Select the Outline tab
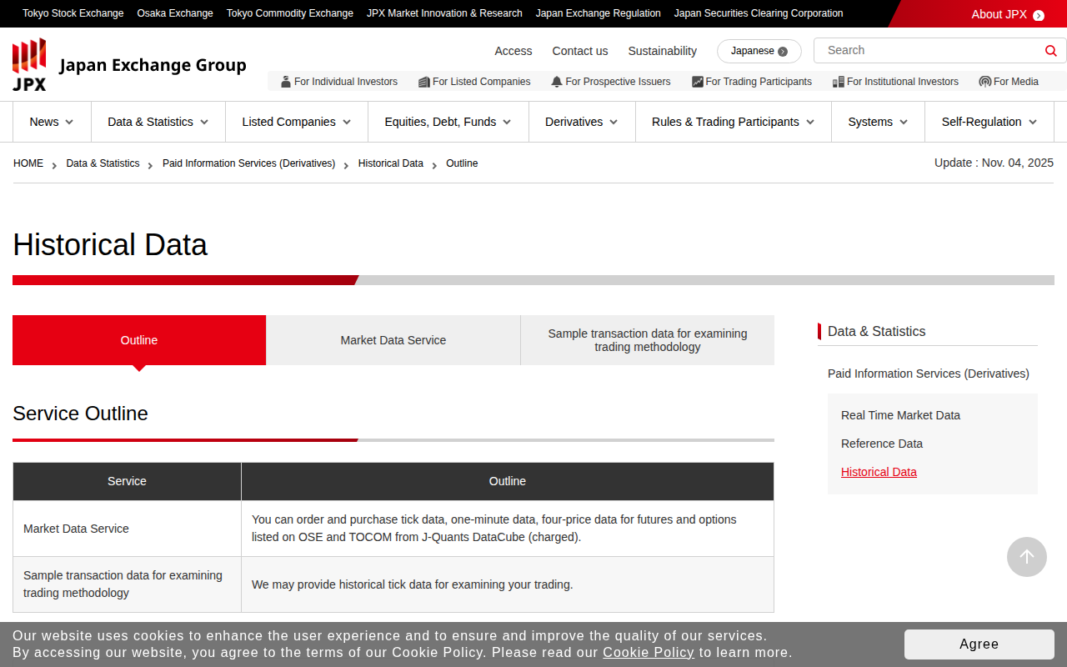 pos(139,340)
